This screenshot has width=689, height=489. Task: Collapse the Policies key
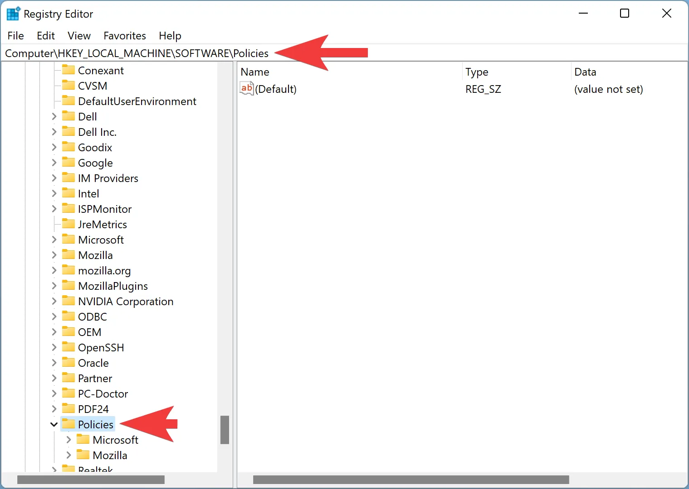coord(54,424)
